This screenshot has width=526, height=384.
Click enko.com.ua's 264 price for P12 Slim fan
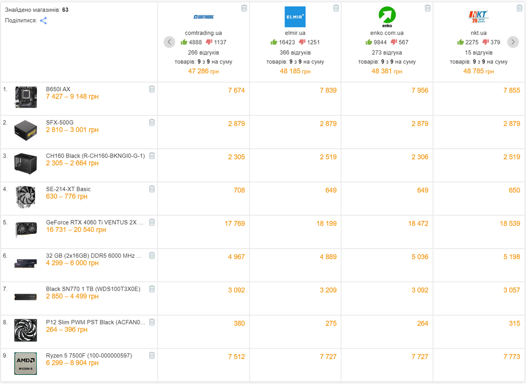(x=423, y=324)
